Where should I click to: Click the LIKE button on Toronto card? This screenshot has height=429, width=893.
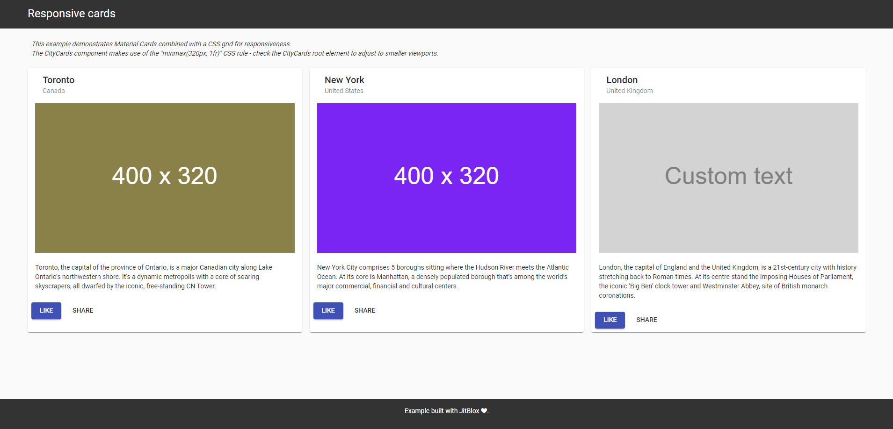pos(46,311)
